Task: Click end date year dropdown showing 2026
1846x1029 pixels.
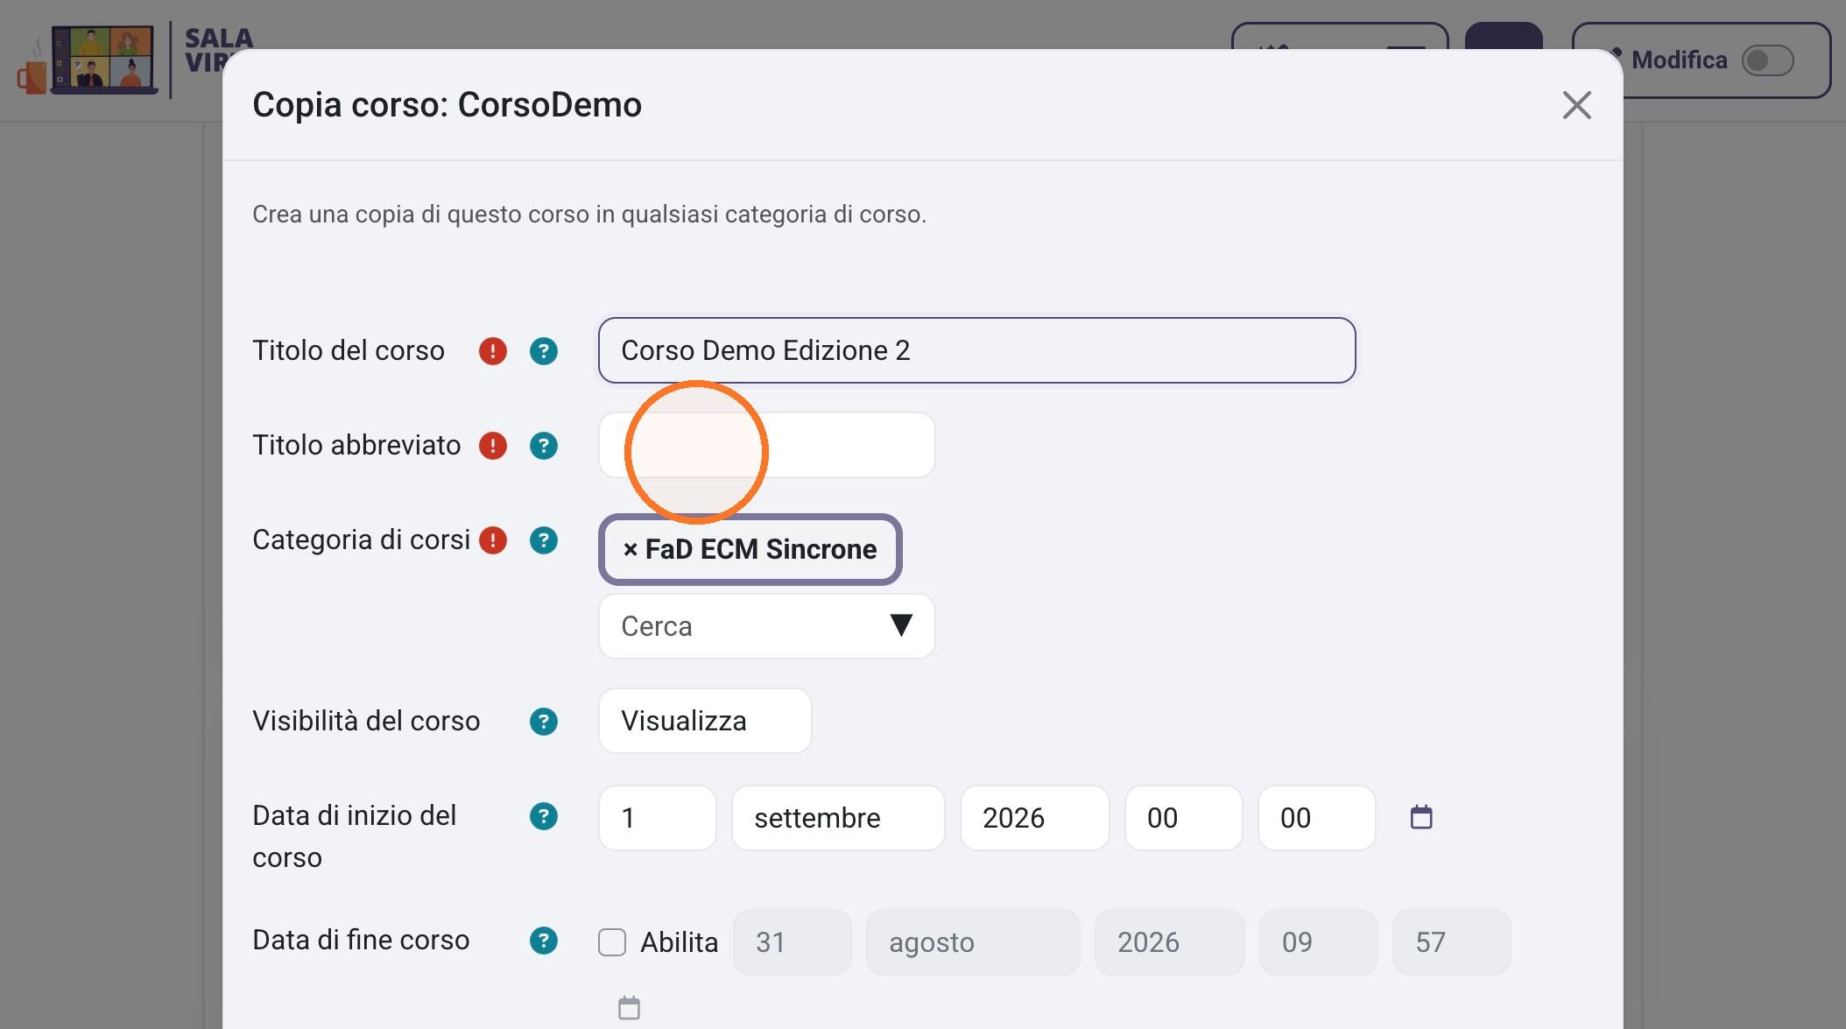Action: (1169, 942)
